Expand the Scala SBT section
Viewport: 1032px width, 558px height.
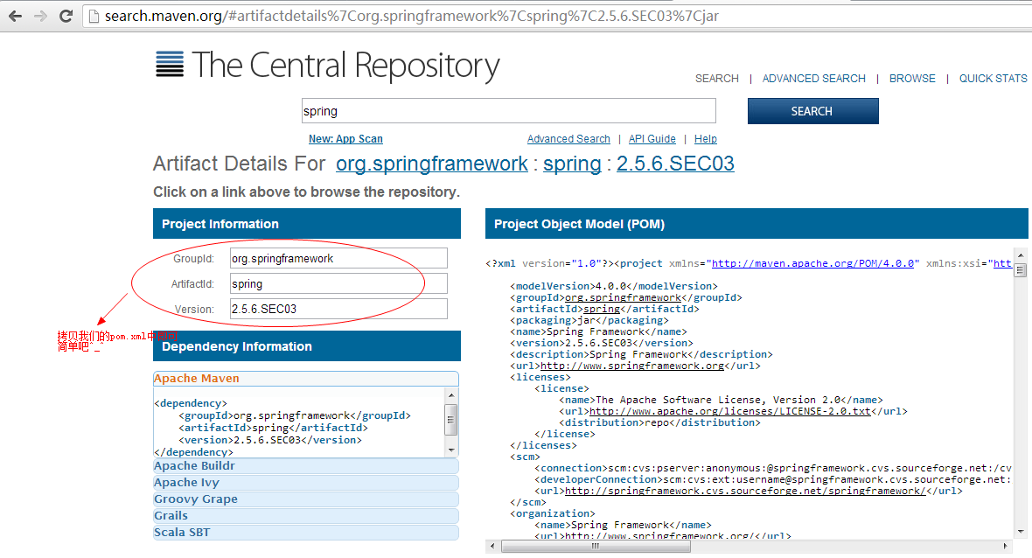[306, 533]
